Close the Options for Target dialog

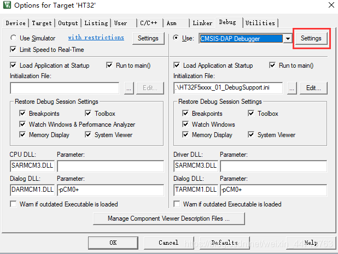[x=331, y=5]
